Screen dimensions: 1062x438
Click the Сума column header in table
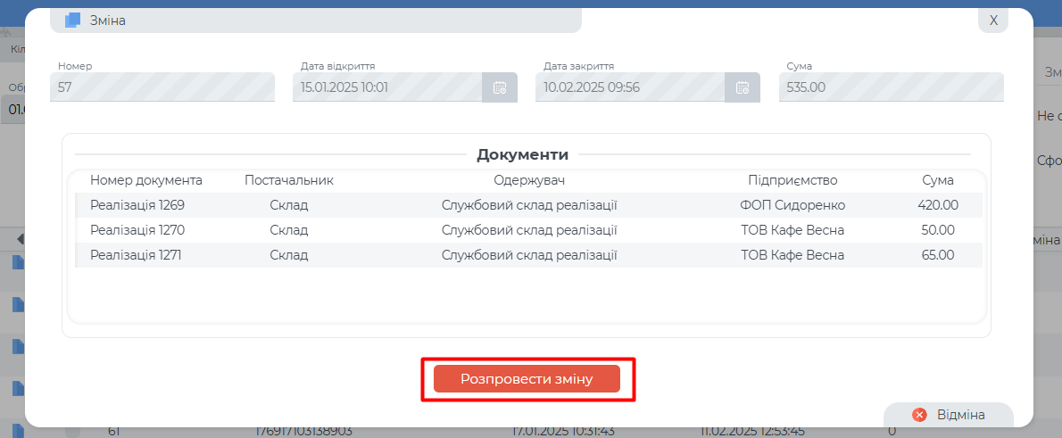[x=938, y=180]
